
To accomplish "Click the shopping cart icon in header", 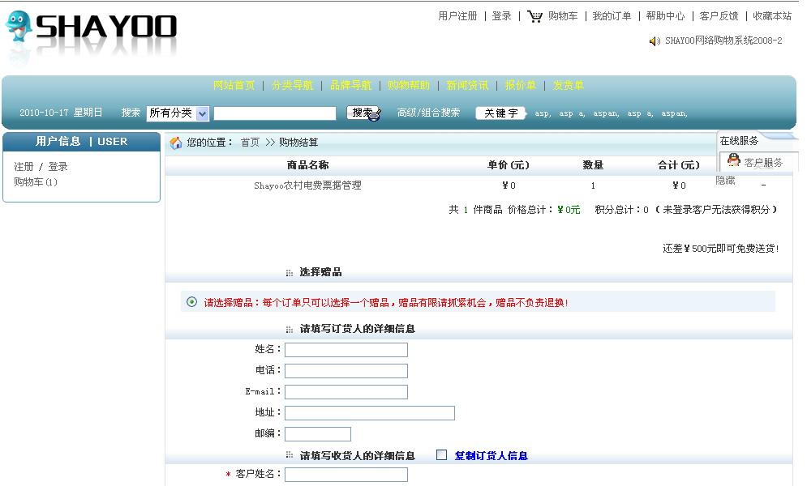I will (534, 16).
